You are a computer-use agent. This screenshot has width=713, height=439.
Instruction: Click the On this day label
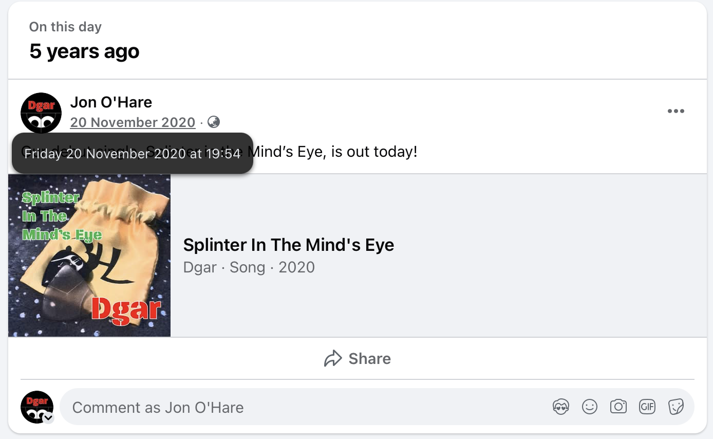[65, 27]
